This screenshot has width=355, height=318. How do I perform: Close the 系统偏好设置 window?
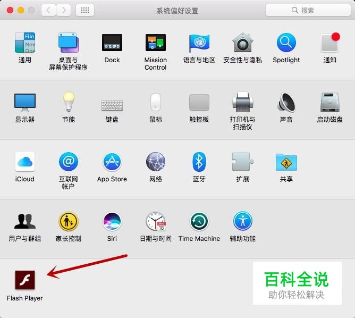tap(10, 10)
